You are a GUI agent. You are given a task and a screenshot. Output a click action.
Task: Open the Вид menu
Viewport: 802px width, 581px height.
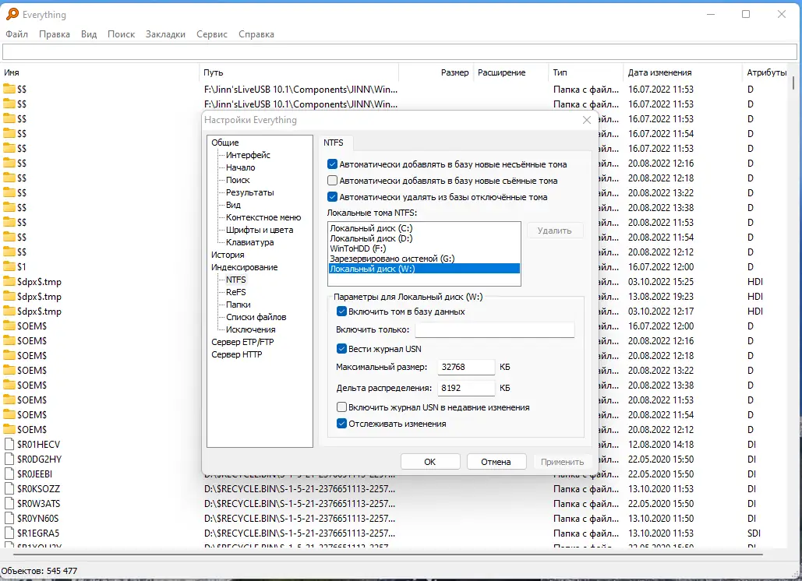coord(89,34)
